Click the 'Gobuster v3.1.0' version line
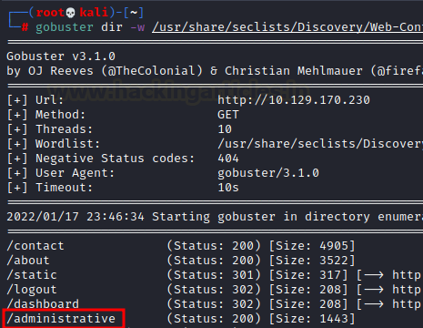This screenshot has width=423, height=328. click(61, 56)
